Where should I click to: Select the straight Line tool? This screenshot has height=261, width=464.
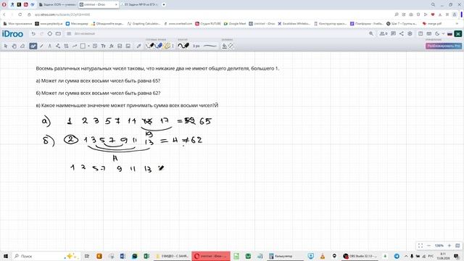[x=41, y=46]
